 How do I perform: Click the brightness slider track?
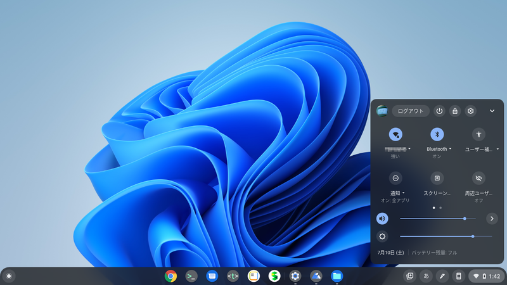[x=446, y=236]
